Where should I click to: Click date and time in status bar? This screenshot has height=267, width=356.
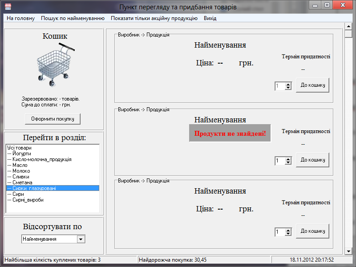click(x=311, y=260)
